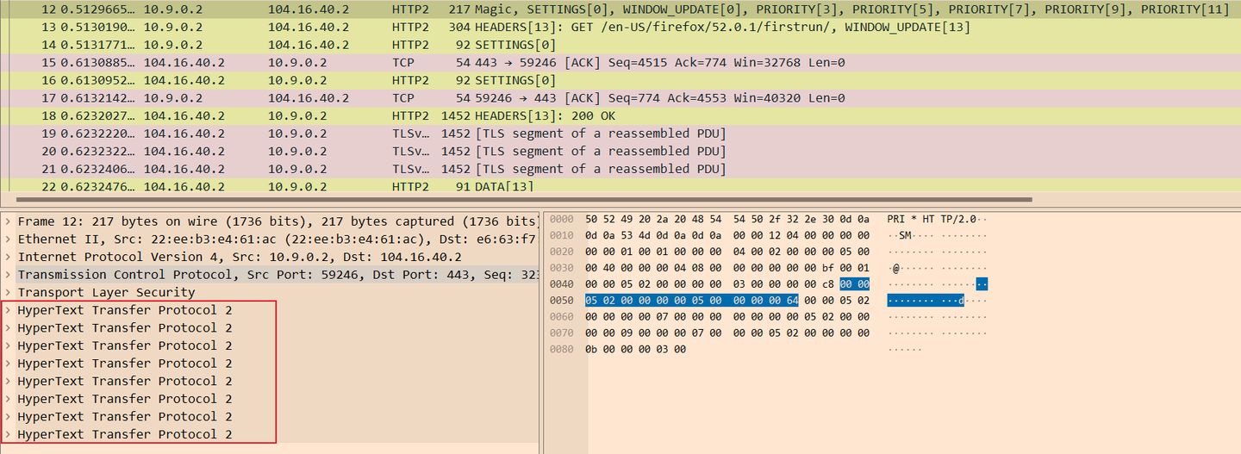Select packet 12 with Magic, SETTINGS[0]
Viewport: 1241px width, 454px height.
620,9
